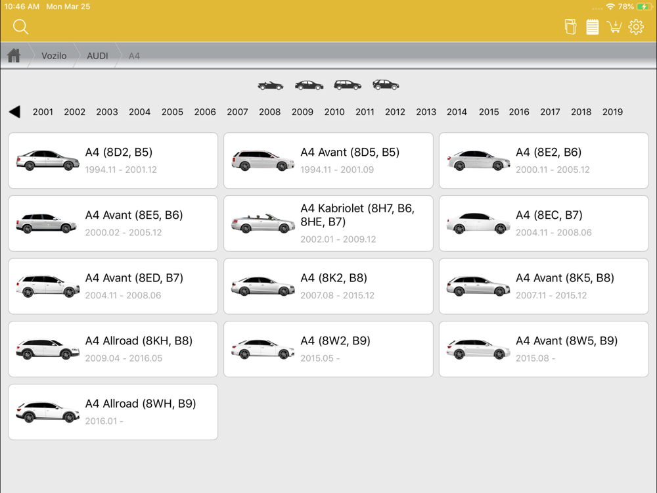The image size is (657, 493).
Task: Tap the battery indicator in status bar
Action: point(644,7)
